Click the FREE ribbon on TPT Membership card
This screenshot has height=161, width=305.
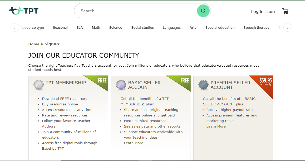tap(102, 80)
